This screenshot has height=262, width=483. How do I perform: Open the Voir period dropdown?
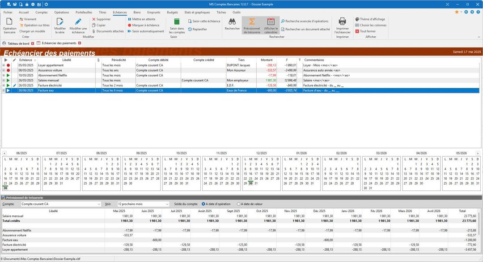click(167, 204)
